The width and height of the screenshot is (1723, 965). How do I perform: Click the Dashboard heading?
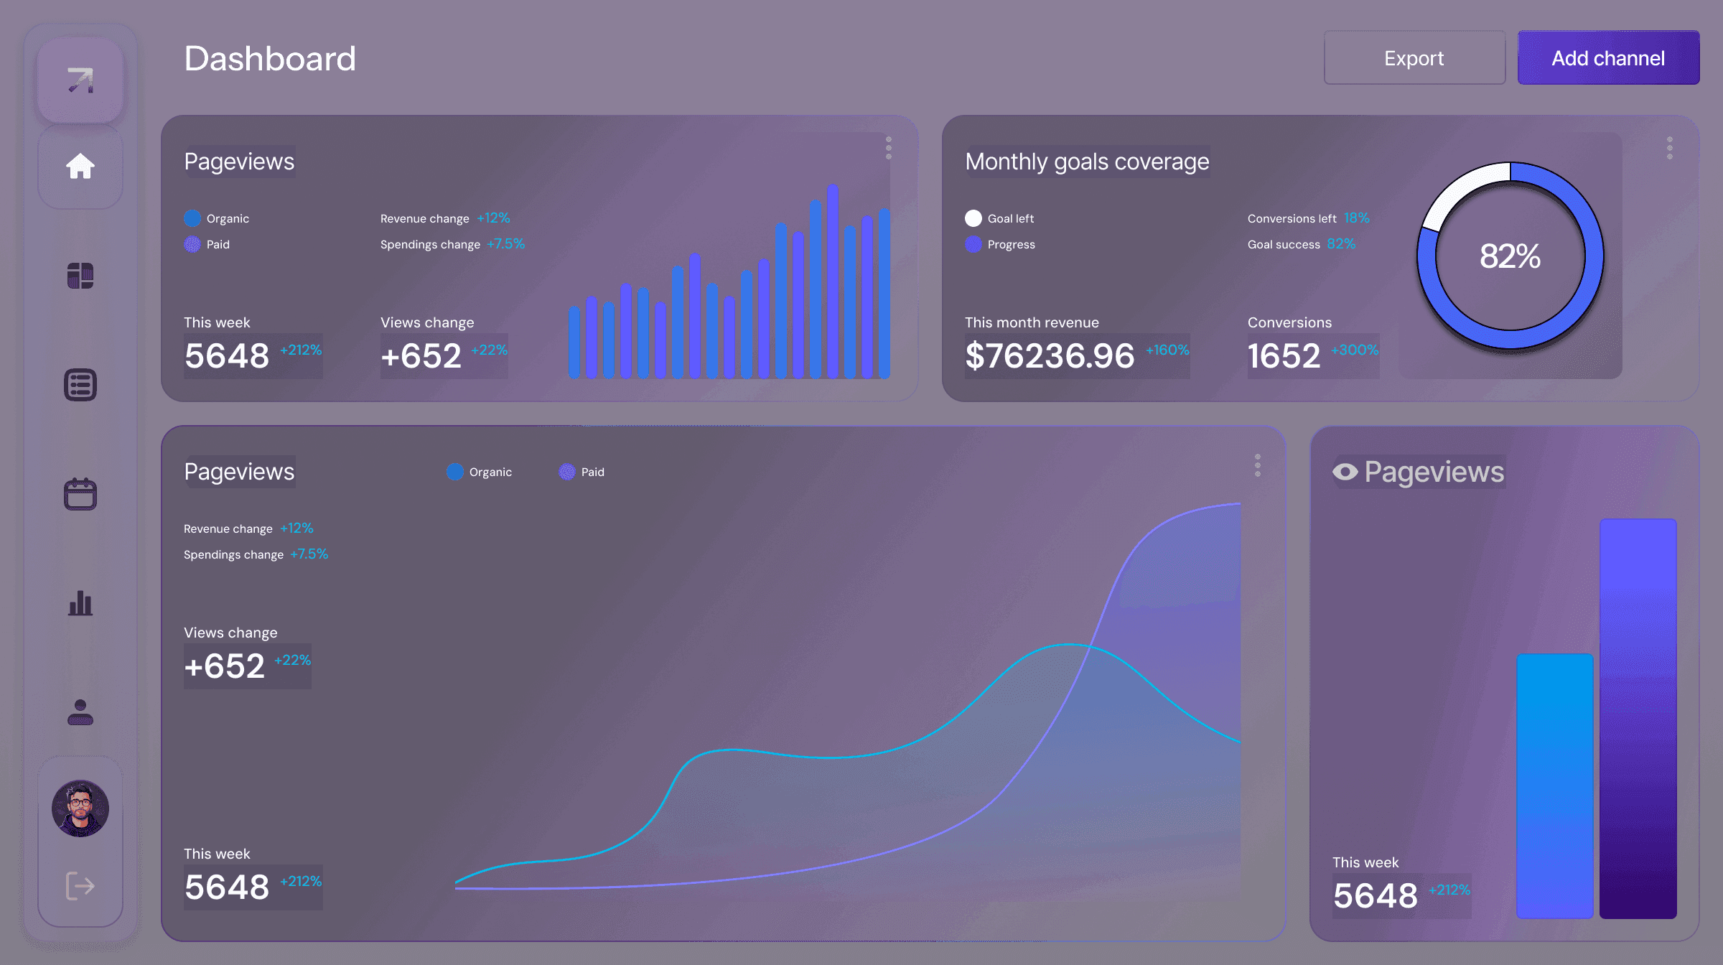[271, 58]
